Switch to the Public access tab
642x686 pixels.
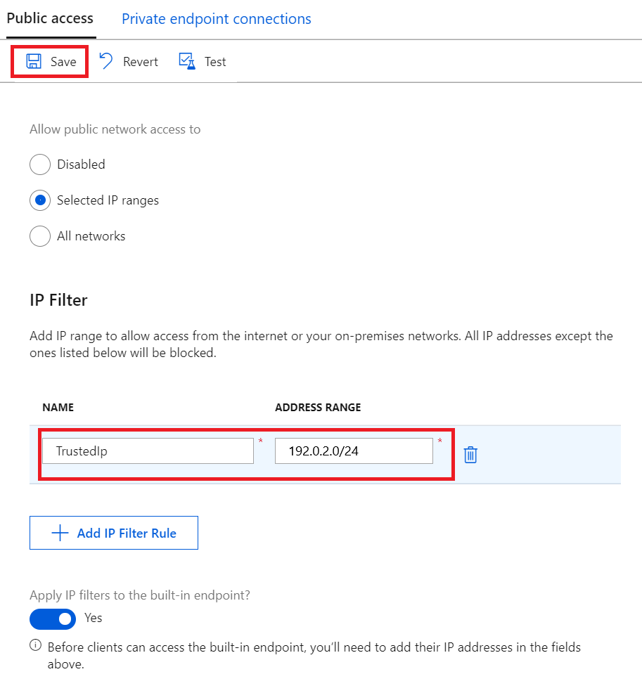pos(50,19)
